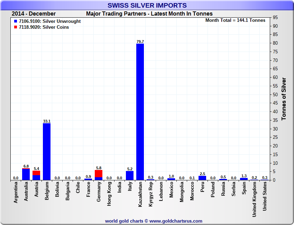
Task: Click the 79.7 value label
Action: 140,42
